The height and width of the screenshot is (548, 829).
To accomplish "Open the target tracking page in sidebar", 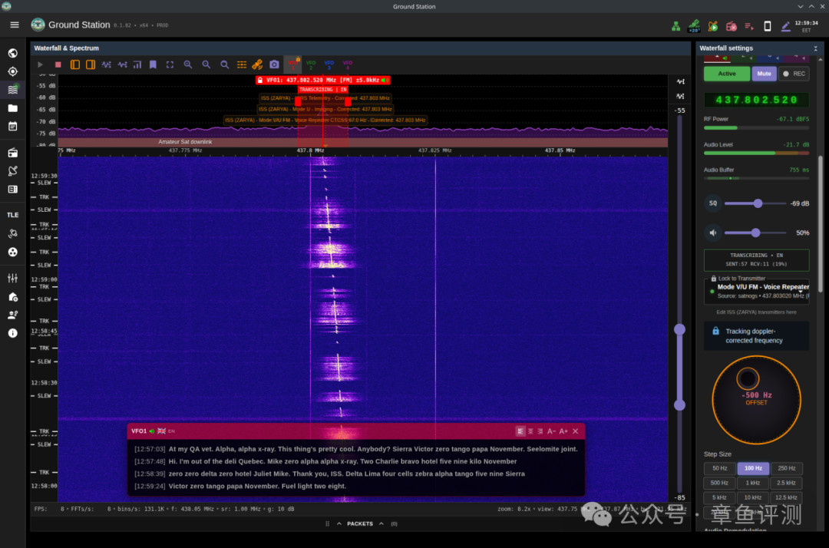I will pyautogui.click(x=13, y=71).
